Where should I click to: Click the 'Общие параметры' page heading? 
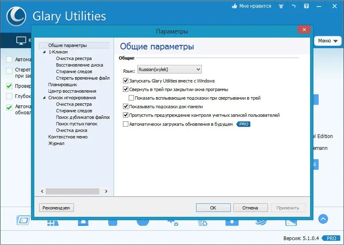(x=157, y=47)
